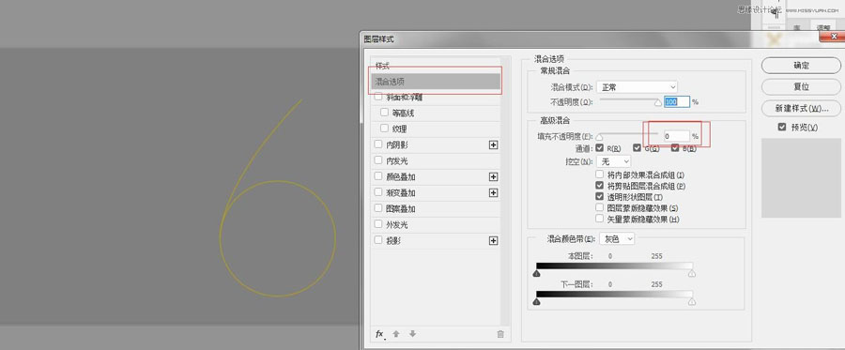Check 矢量蒙版隐藏效果
The height and width of the screenshot is (350, 845).
[x=599, y=219]
